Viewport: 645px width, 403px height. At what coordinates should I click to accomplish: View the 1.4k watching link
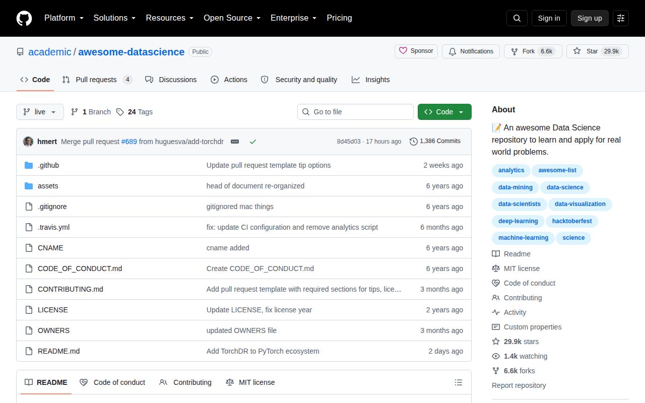point(520,356)
